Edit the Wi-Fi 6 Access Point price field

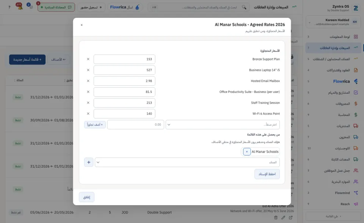[x=124, y=114]
